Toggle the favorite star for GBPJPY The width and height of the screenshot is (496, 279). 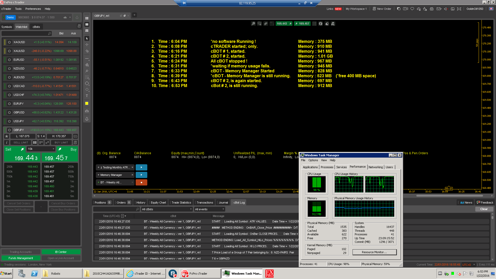pyautogui.click(x=7, y=136)
